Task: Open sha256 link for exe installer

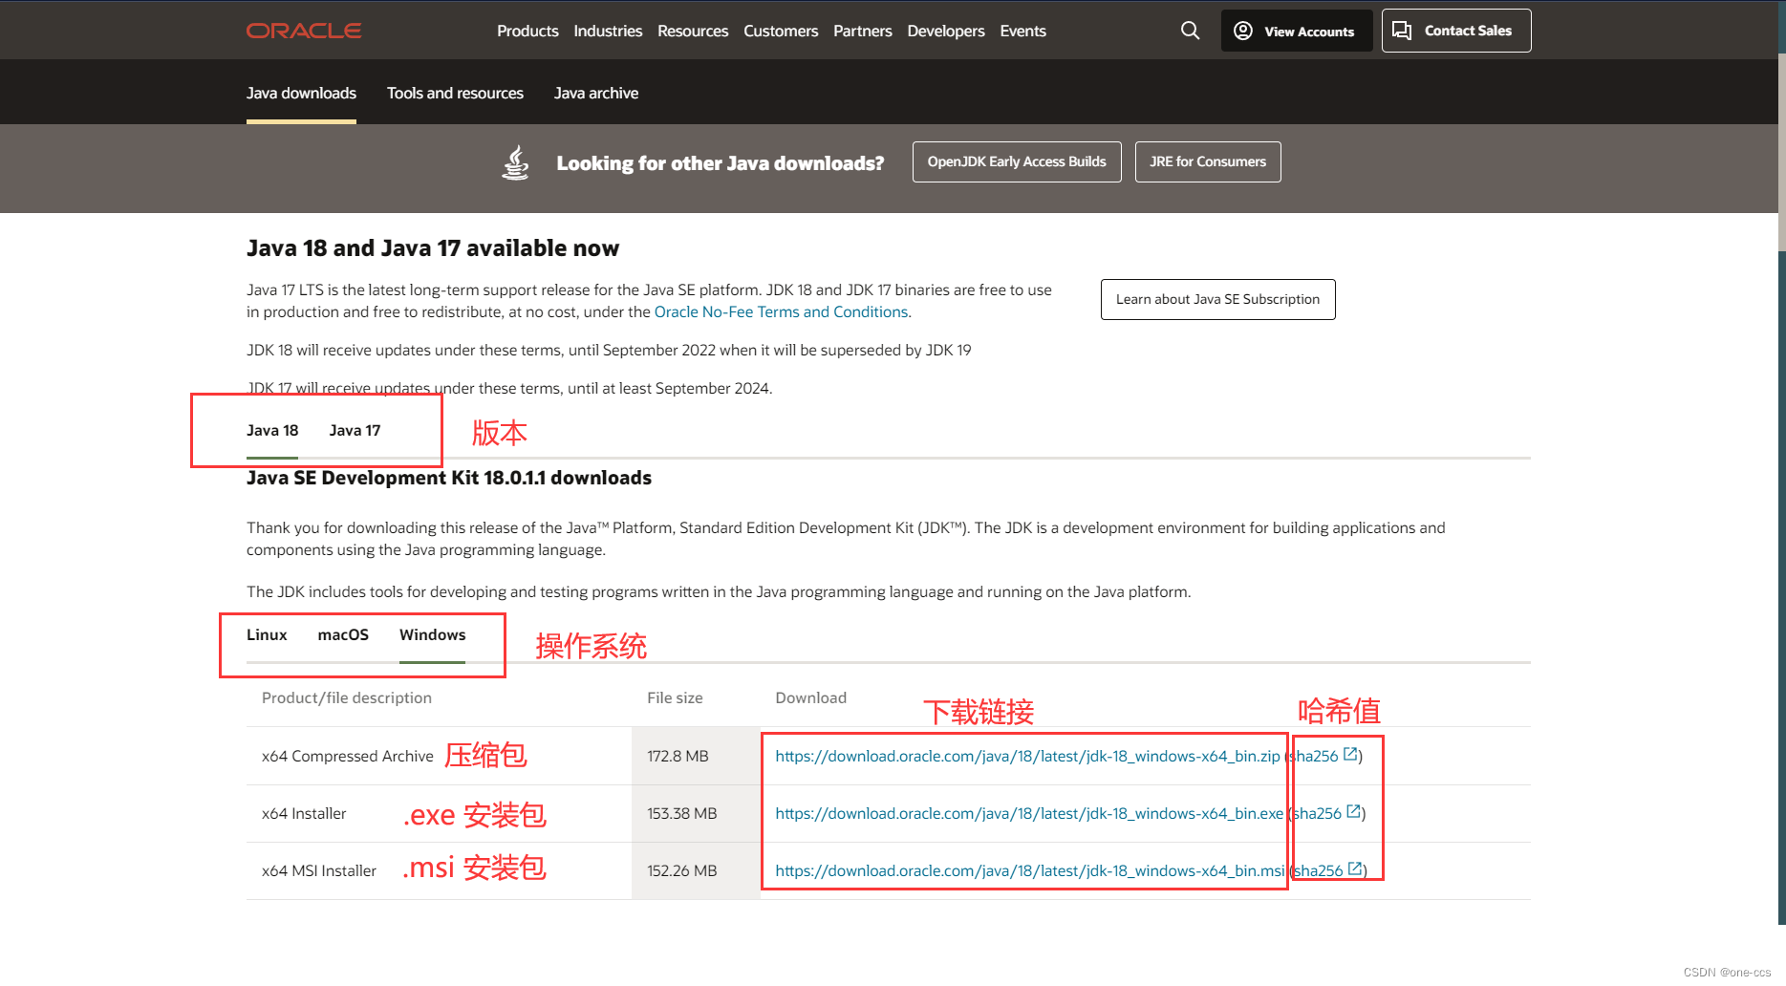Action: pyautogui.click(x=1318, y=813)
